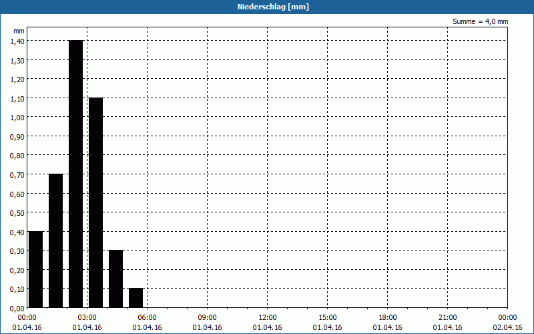The height and width of the screenshot is (334, 534).
Task: Select the Summe = 4,0 mm label
Action: click(x=480, y=21)
